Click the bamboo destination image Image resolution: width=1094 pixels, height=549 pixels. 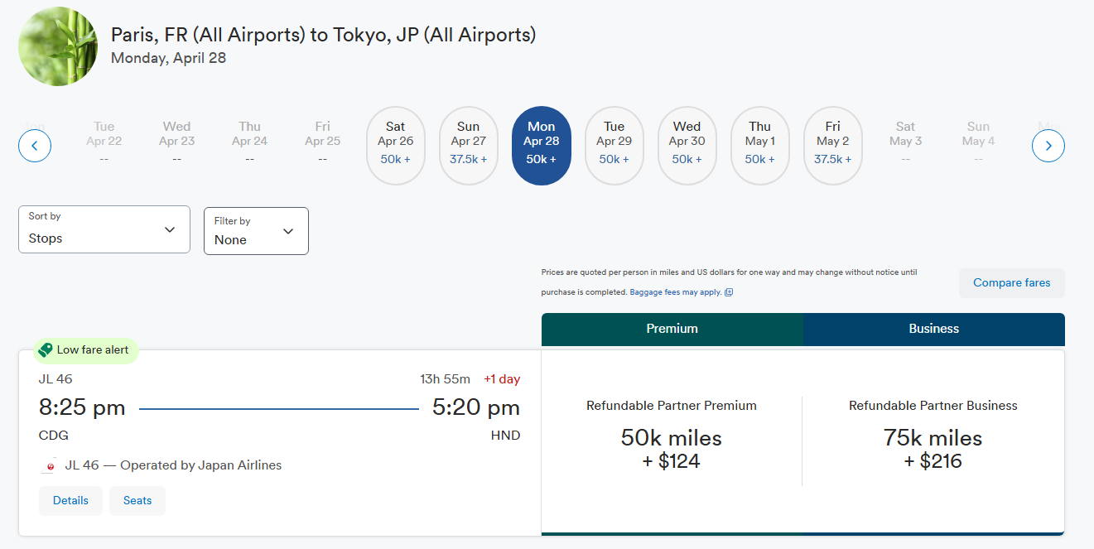point(59,46)
